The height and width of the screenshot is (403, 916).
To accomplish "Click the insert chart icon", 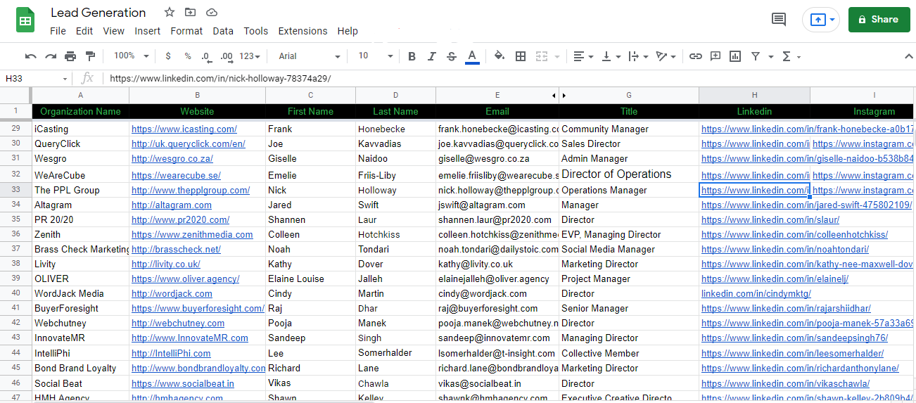I will 735,56.
